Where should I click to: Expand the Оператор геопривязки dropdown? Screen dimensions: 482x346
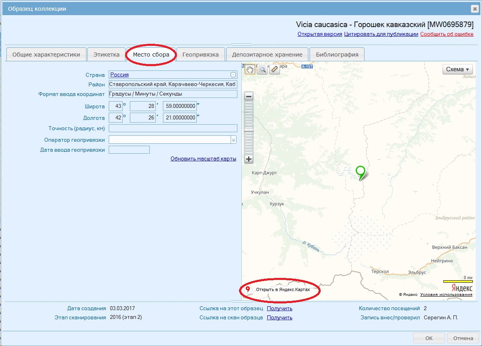click(x=233, y=140)
